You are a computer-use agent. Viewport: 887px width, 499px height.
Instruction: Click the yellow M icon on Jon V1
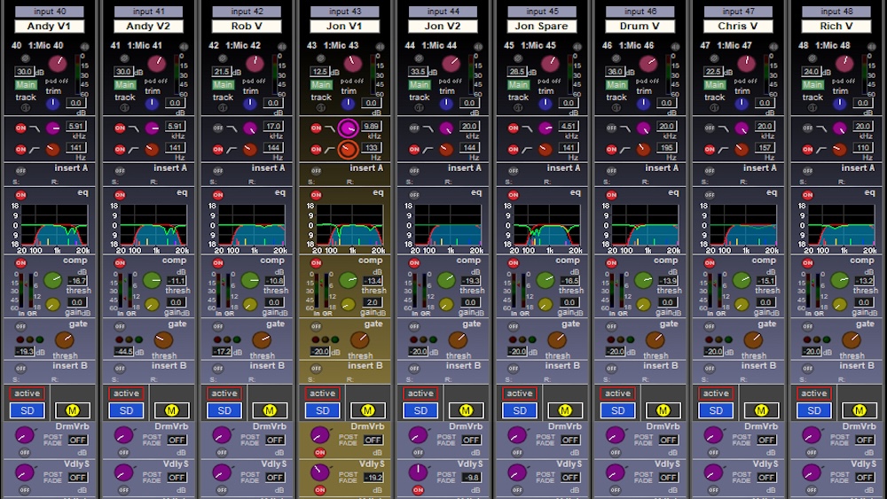[x=367, y=410]
